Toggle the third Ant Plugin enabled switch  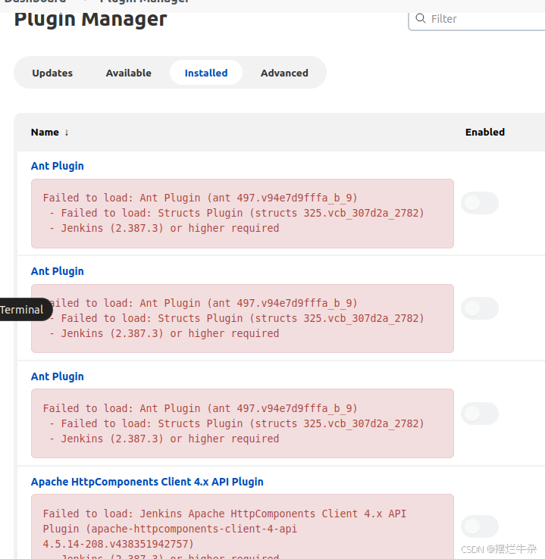pyautogui.click(x=480, y=414)
